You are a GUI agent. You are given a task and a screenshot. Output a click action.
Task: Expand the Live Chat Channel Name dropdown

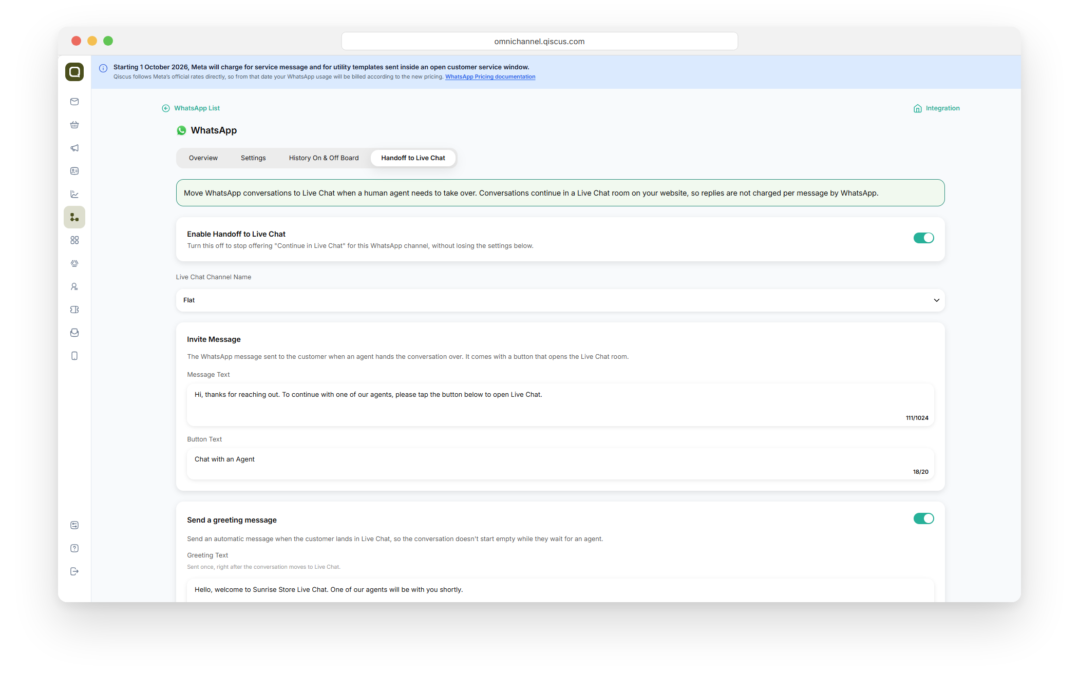click(560, 300)
